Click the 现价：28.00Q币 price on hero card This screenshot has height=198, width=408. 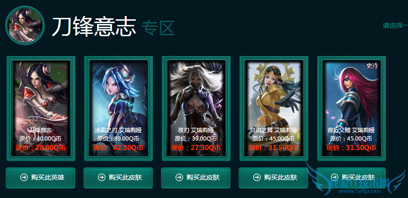(x=40, y=148)
